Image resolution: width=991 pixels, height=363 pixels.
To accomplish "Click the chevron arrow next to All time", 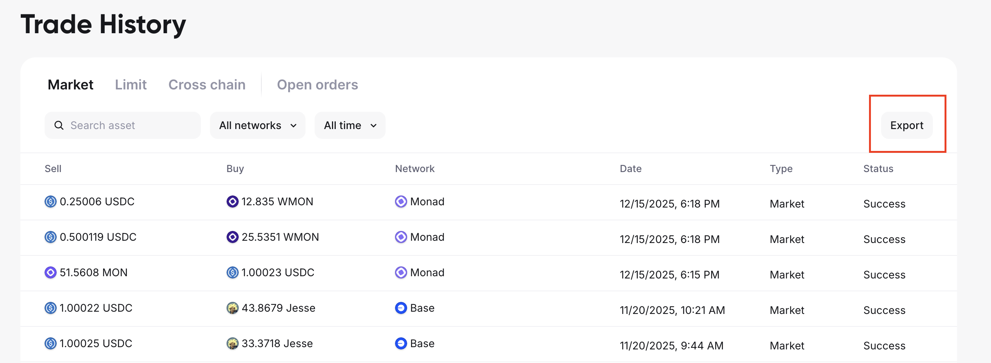I will 373,126.
